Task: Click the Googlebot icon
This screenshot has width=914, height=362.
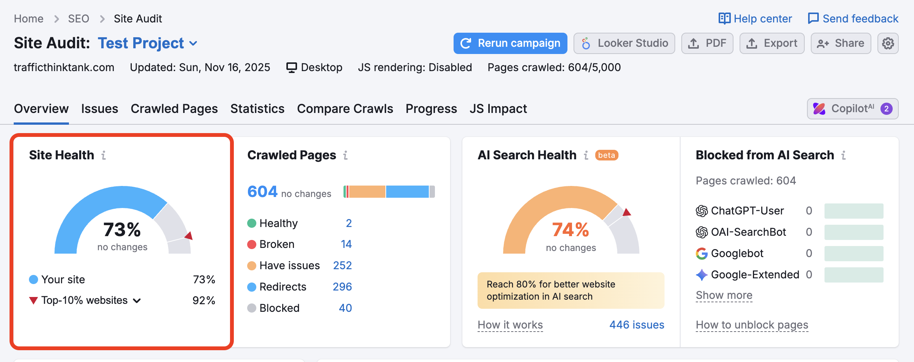Action: [x=701, y=253]
